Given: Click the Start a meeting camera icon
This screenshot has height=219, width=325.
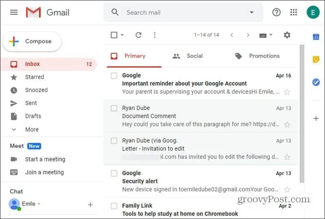Looking at the screenshot, I should [x=14, y=159].
